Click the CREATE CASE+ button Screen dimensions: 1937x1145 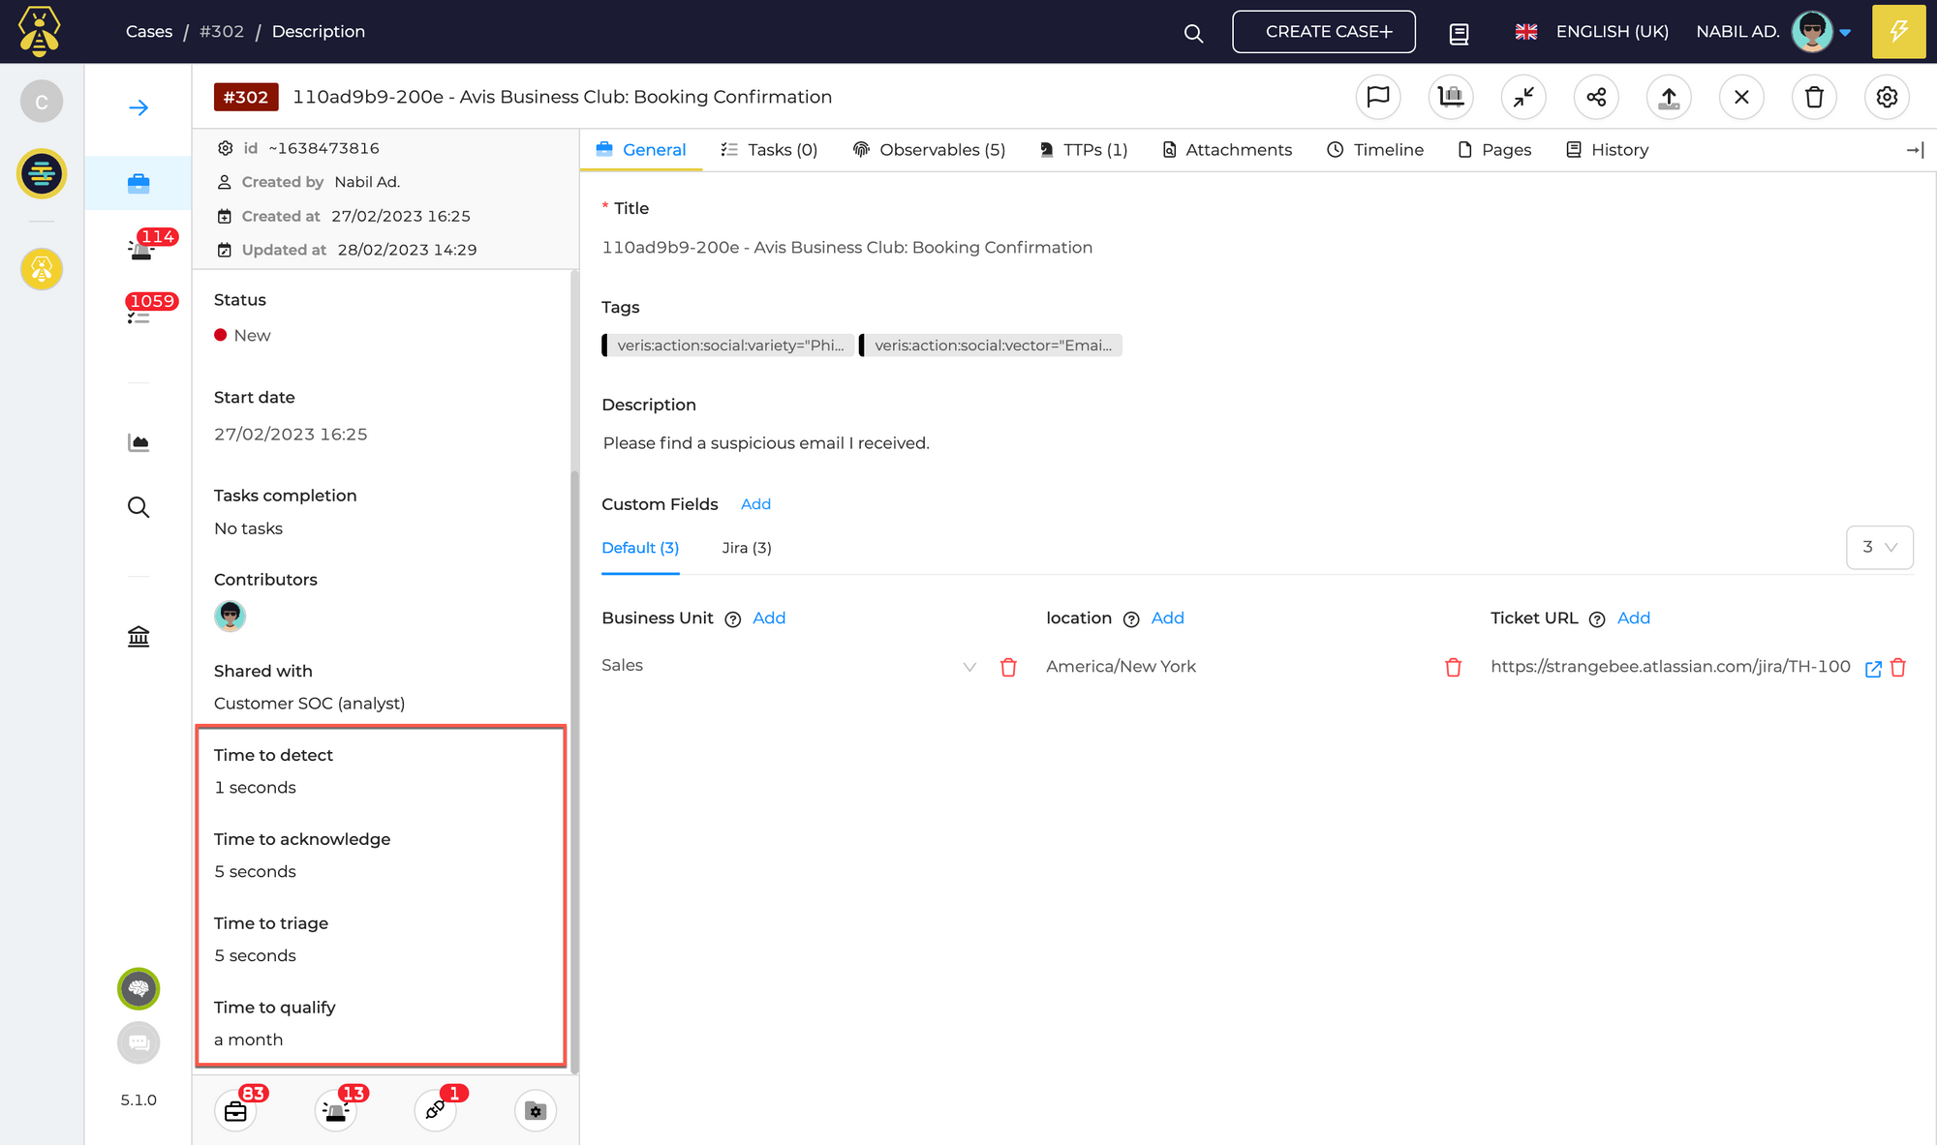(x=1323, y=32)
